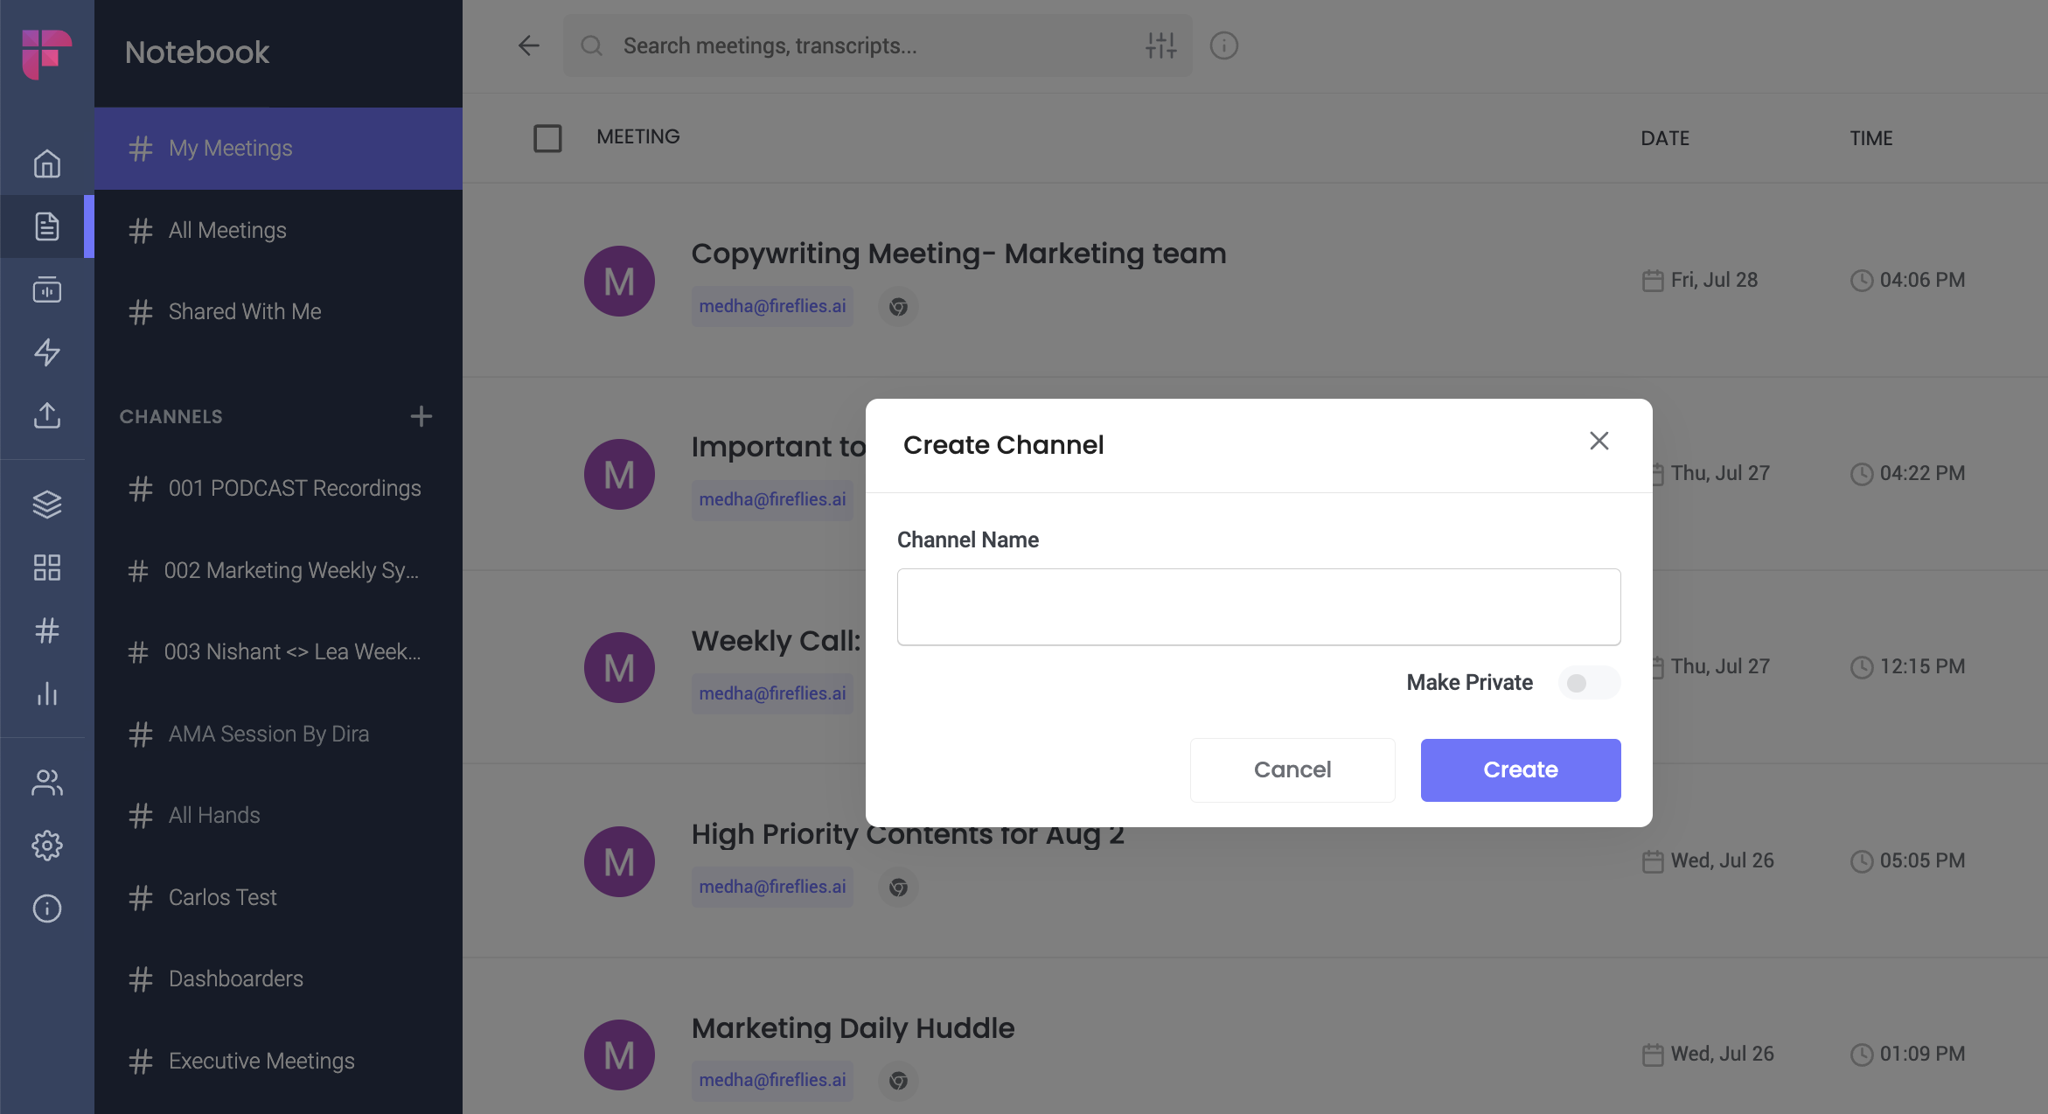Screen dimensions: 2048x1114
Task: Check the select-all meetings checkbox
Action: click(x=548, y=138)
